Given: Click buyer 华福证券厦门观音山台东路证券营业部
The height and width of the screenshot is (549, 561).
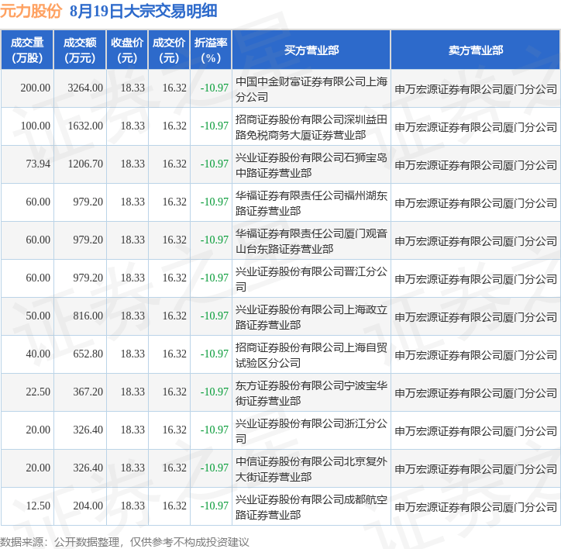Looking at the screenshot, I should [311, 241].
